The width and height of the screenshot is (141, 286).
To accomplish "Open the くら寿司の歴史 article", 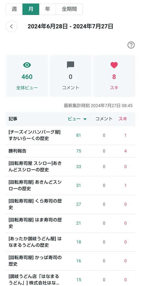I will coord(35,204).
